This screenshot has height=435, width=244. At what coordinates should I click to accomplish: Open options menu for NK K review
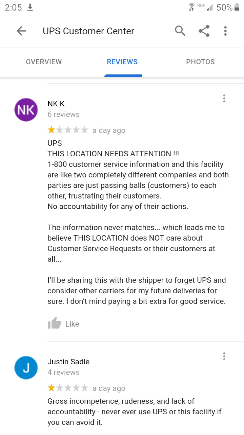[224, 99]
